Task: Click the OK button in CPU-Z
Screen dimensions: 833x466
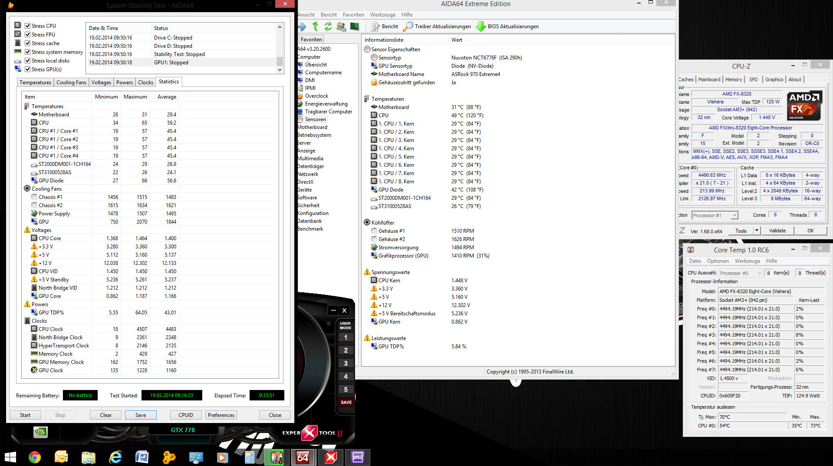Action: coord(810,231)
